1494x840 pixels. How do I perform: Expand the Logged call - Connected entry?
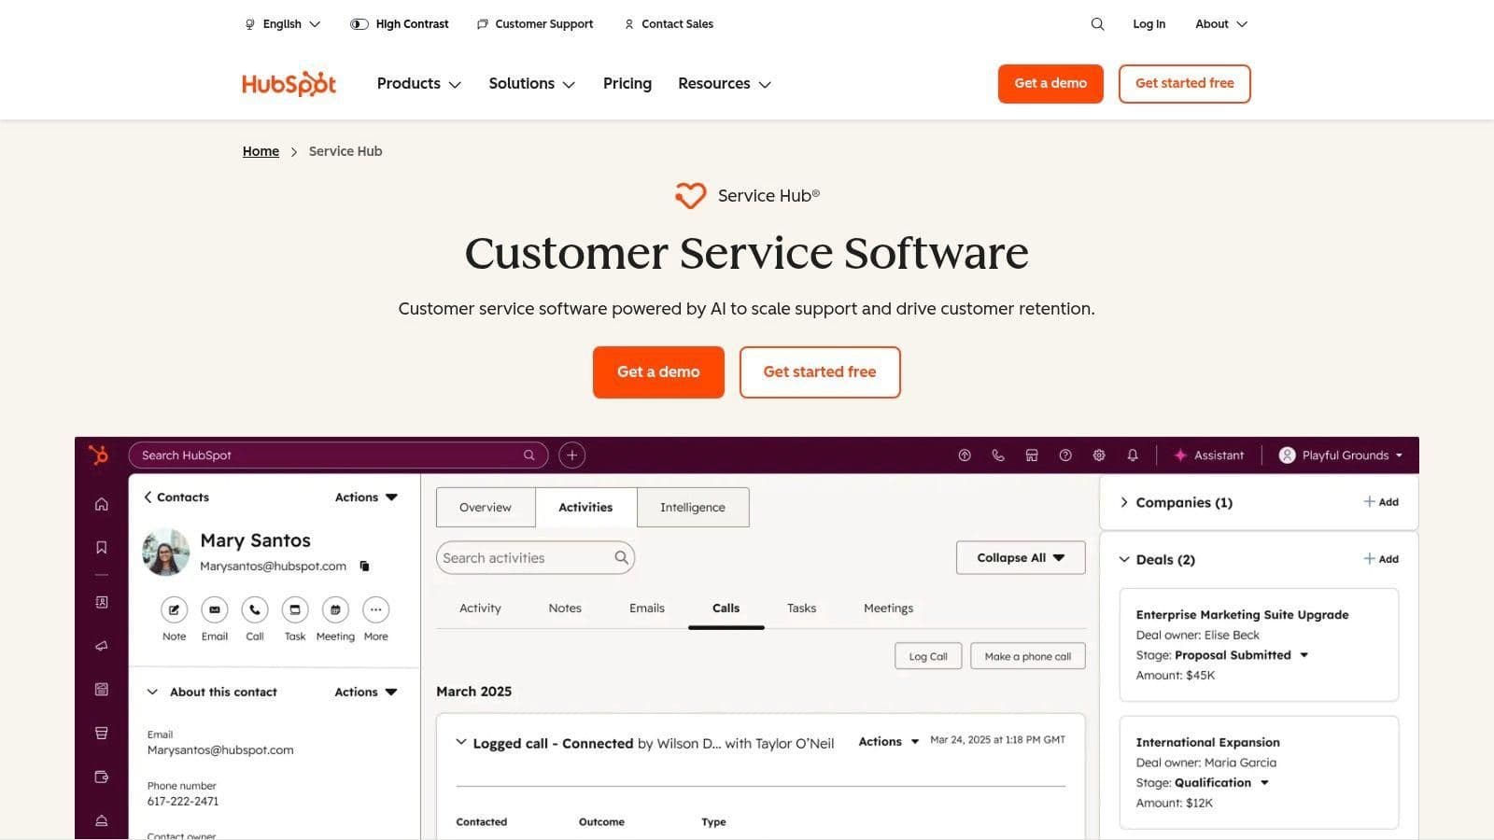(x=460, y=741)
